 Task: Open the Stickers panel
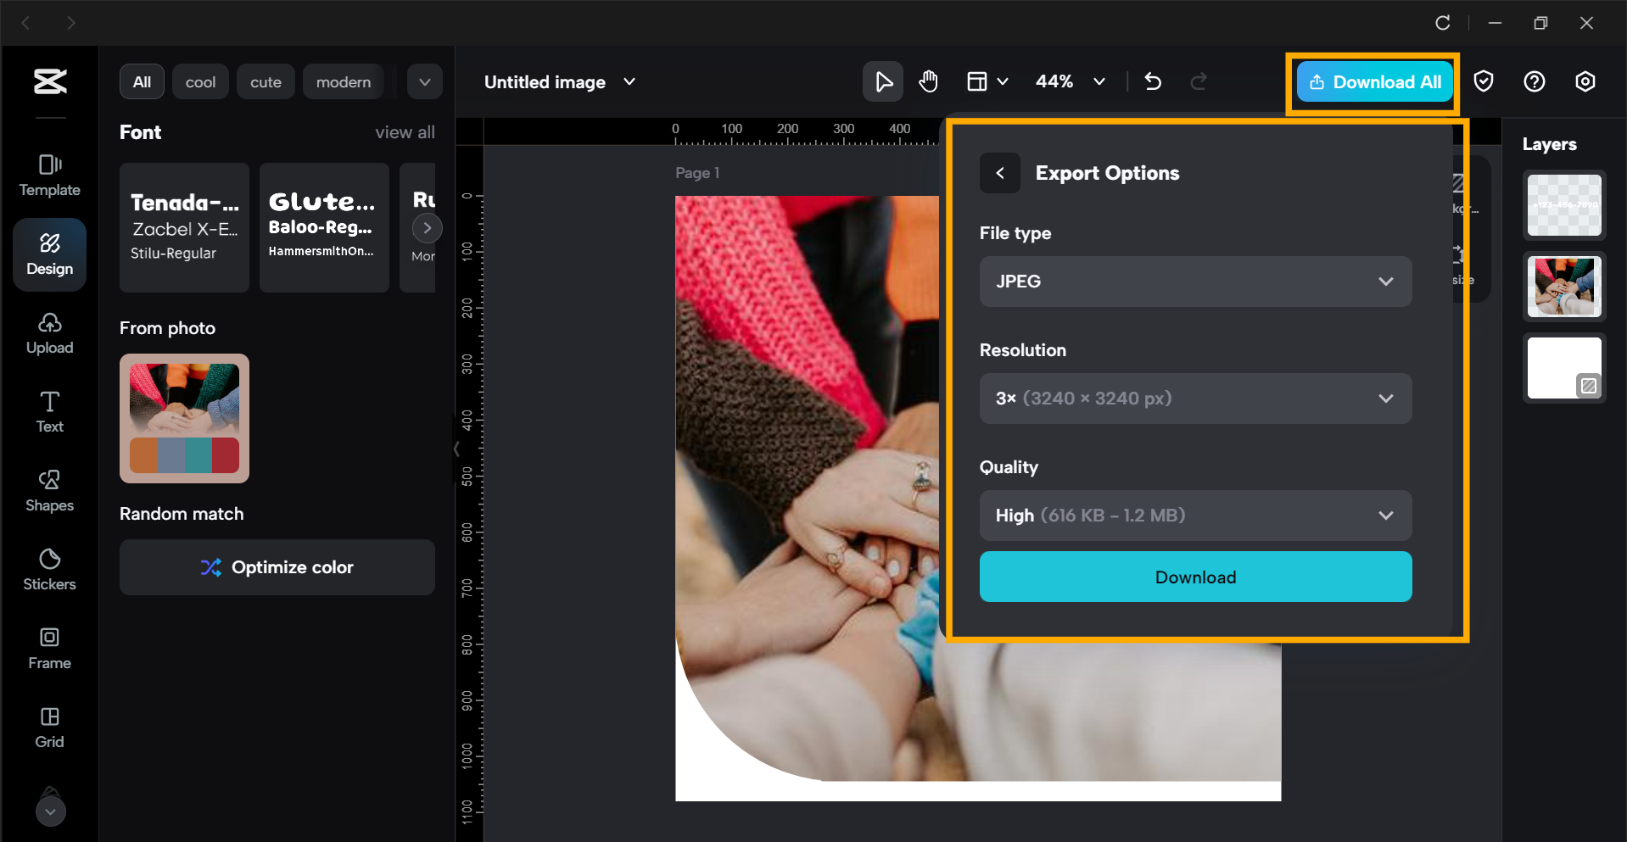click(50, 570)
